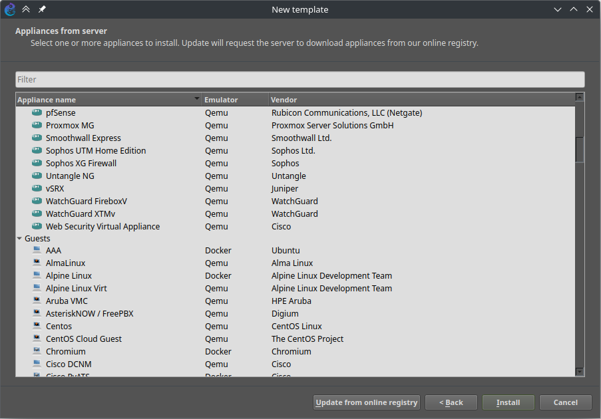Click the AAA guest icon
The image size is (601, 419).
coord(37,250)
